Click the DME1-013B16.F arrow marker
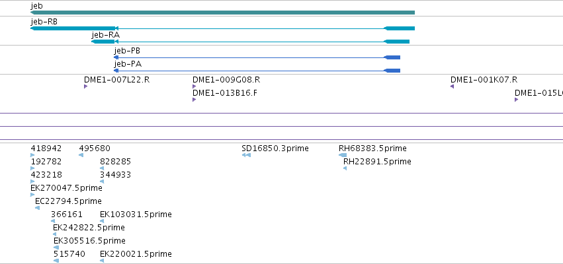This screenshot has width=563, height=264. (x=195, y=100)
